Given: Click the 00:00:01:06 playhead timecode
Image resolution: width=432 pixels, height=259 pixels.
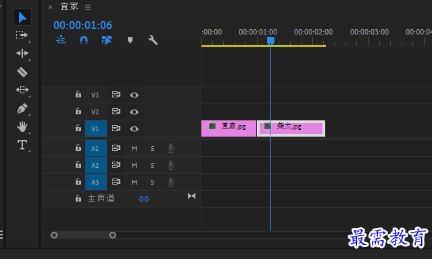Looking at the screenshot, I should pyautogui.click(x=82, y=25).
